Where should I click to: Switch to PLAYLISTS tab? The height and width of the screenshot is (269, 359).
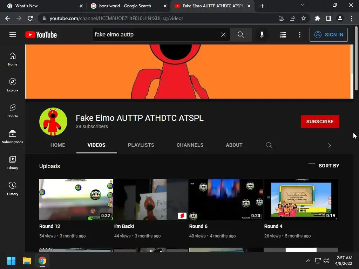click(x=141, y=145)
